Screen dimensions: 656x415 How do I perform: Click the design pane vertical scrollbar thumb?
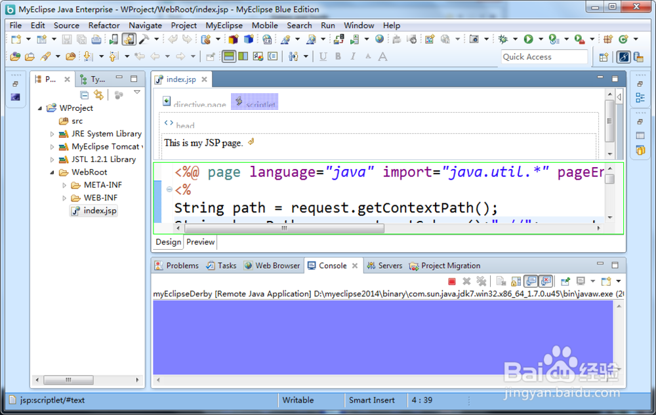pyautogui.click(x=609, y=121)
